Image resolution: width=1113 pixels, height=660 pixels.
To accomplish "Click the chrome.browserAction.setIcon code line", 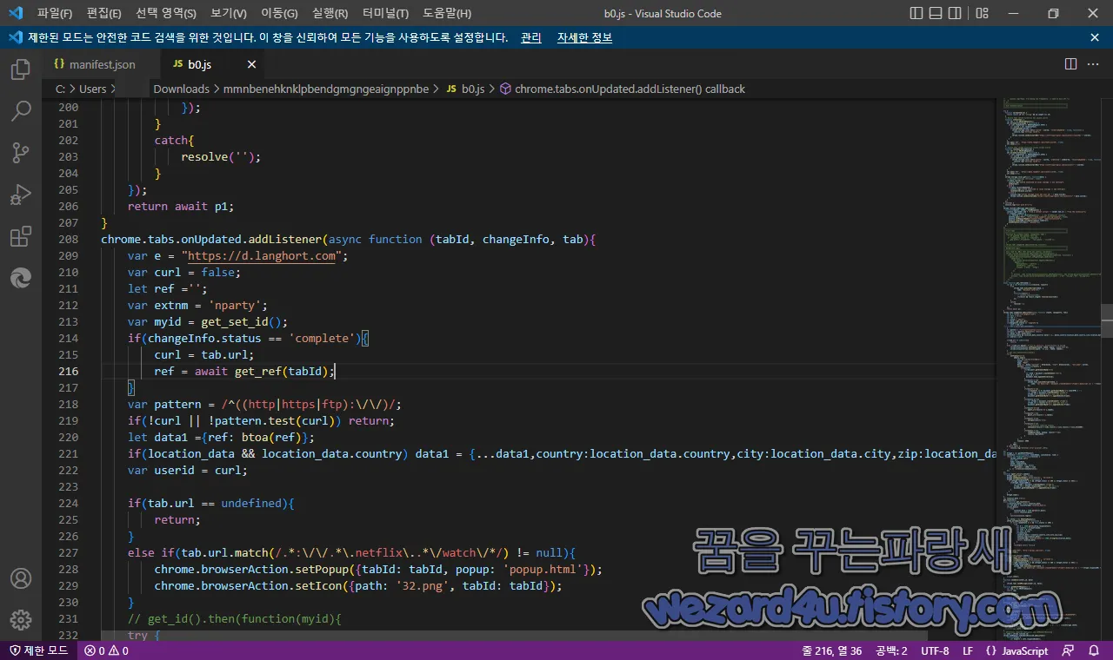I will pyautogui.click(x=358, y=585).
